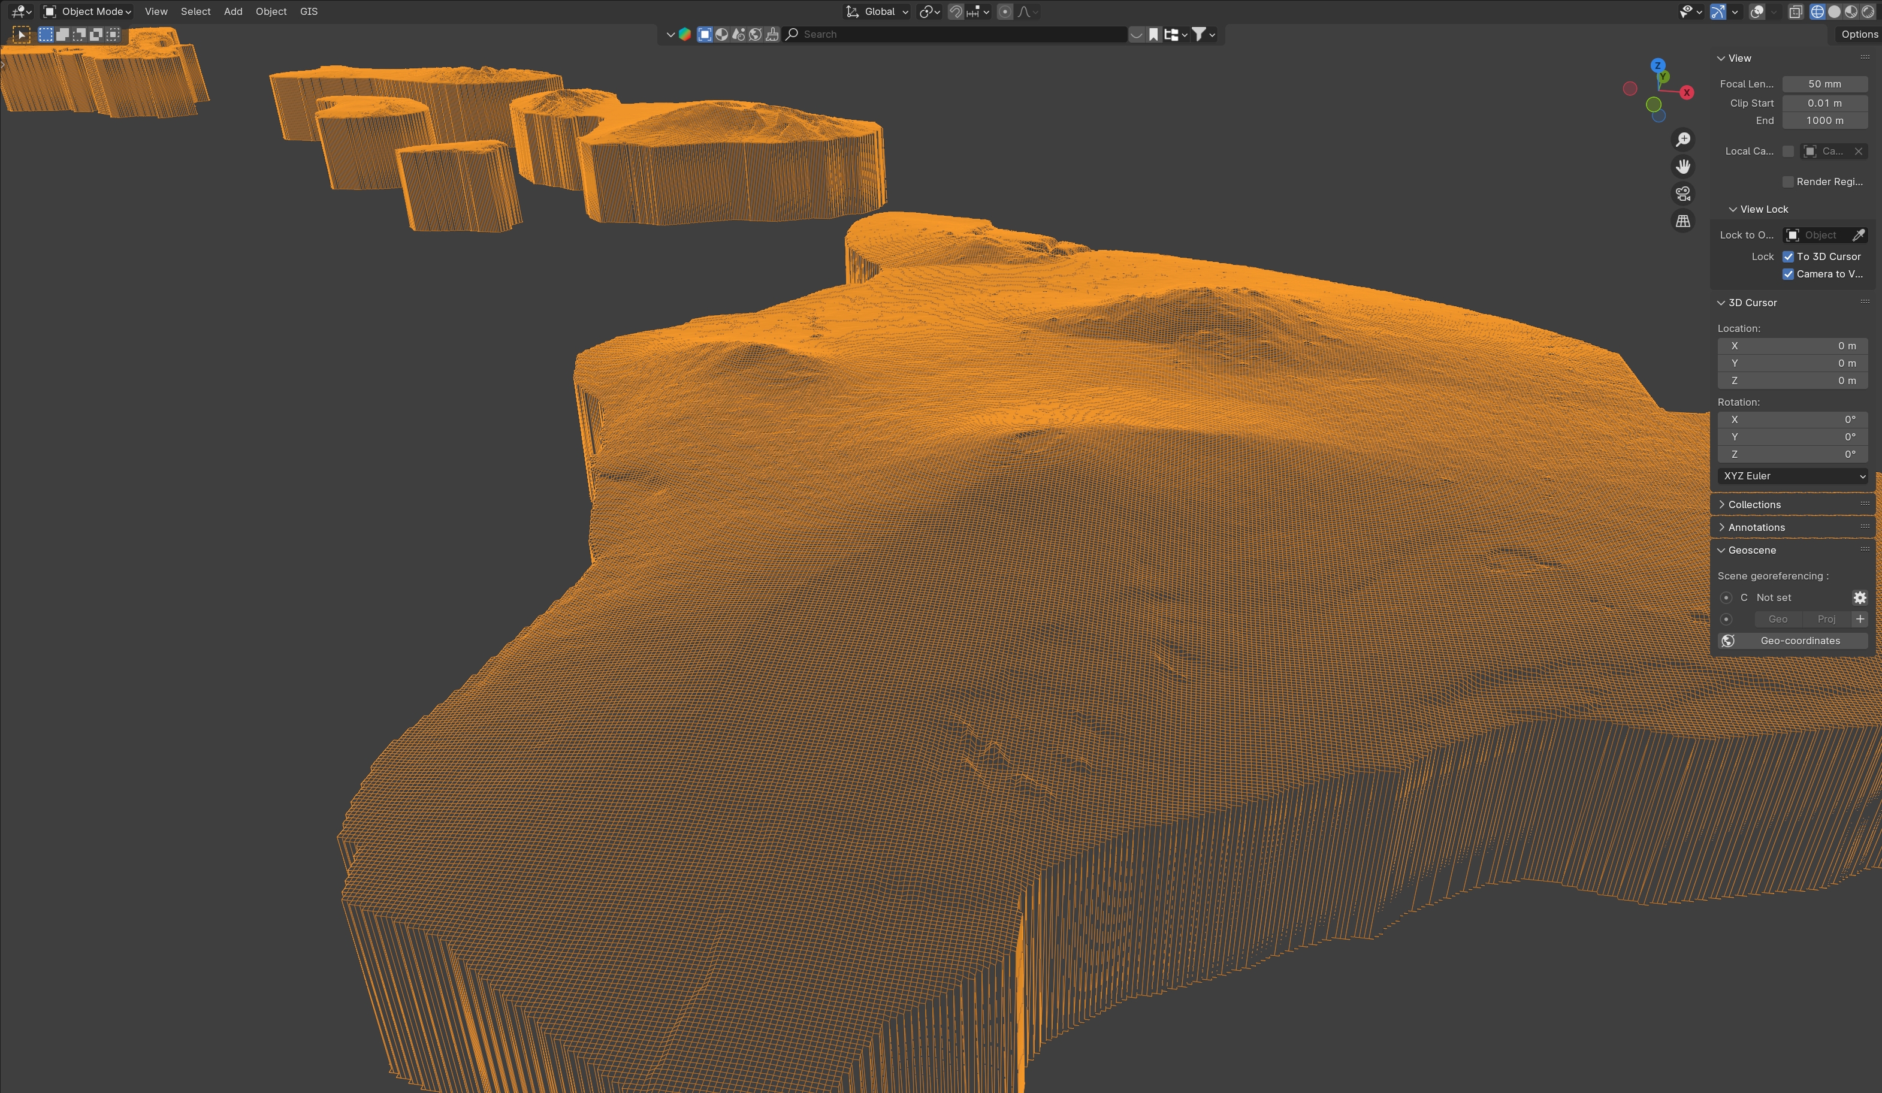Click the Focal Length value field
Screen dimensions: 1882x1093
pos(1824,84)
